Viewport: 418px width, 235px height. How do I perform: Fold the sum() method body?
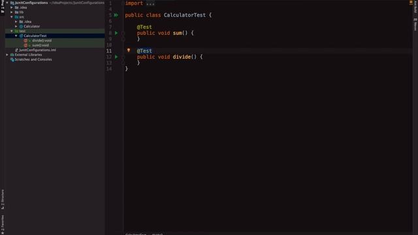[x=123, y=33]
